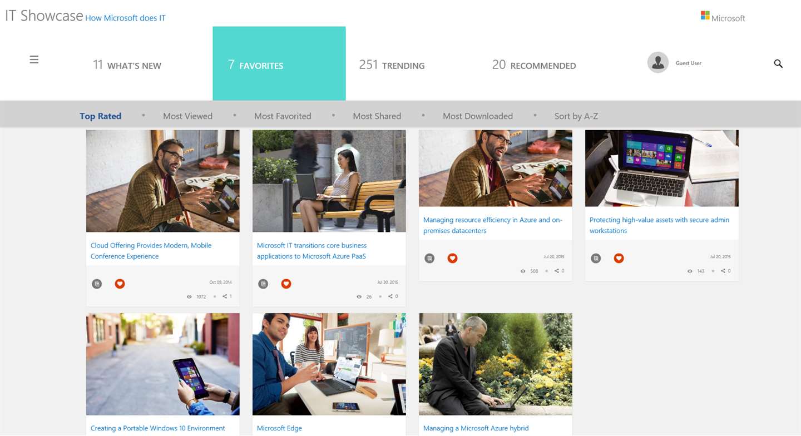Open Creating a Portable Windows 10 Environment link
This screenshot has width=801, height=436.
pyautogui.click(x=158, y=428)
